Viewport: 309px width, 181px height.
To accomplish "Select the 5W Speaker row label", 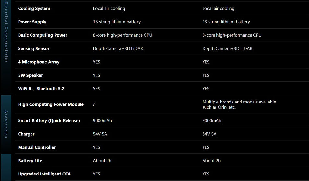I will 31,75.
